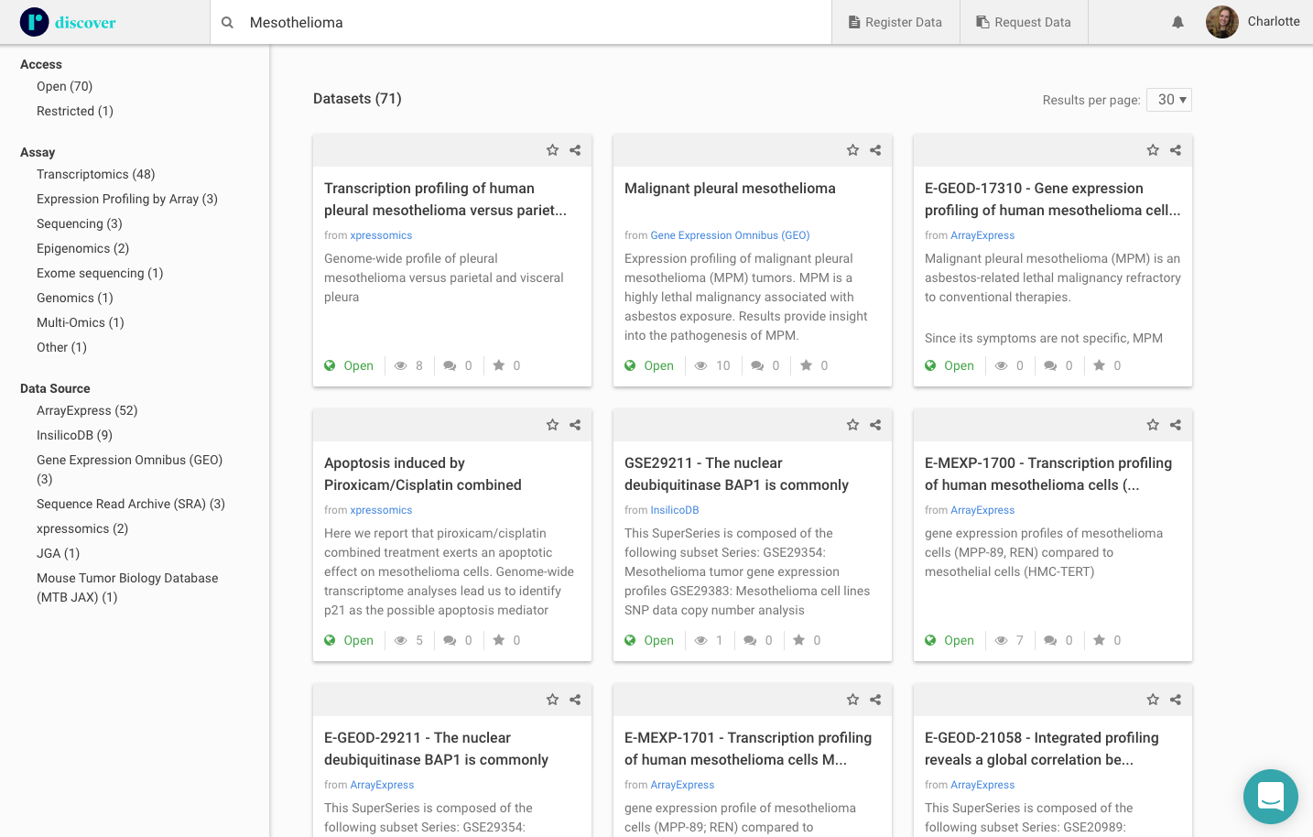The width and height of the screenshot is (1313, 837).
Task: Follow the InsilicoDB source link on GSE29211
Action: (x=675, y=510)
